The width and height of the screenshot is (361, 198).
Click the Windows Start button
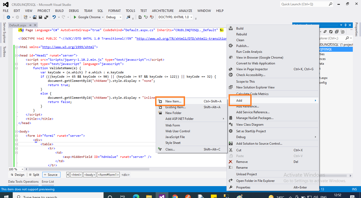[x=6, y=196]
